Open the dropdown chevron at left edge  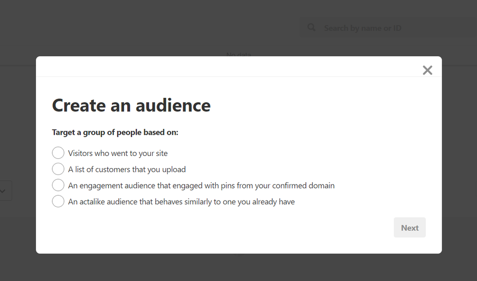[3, 191]
